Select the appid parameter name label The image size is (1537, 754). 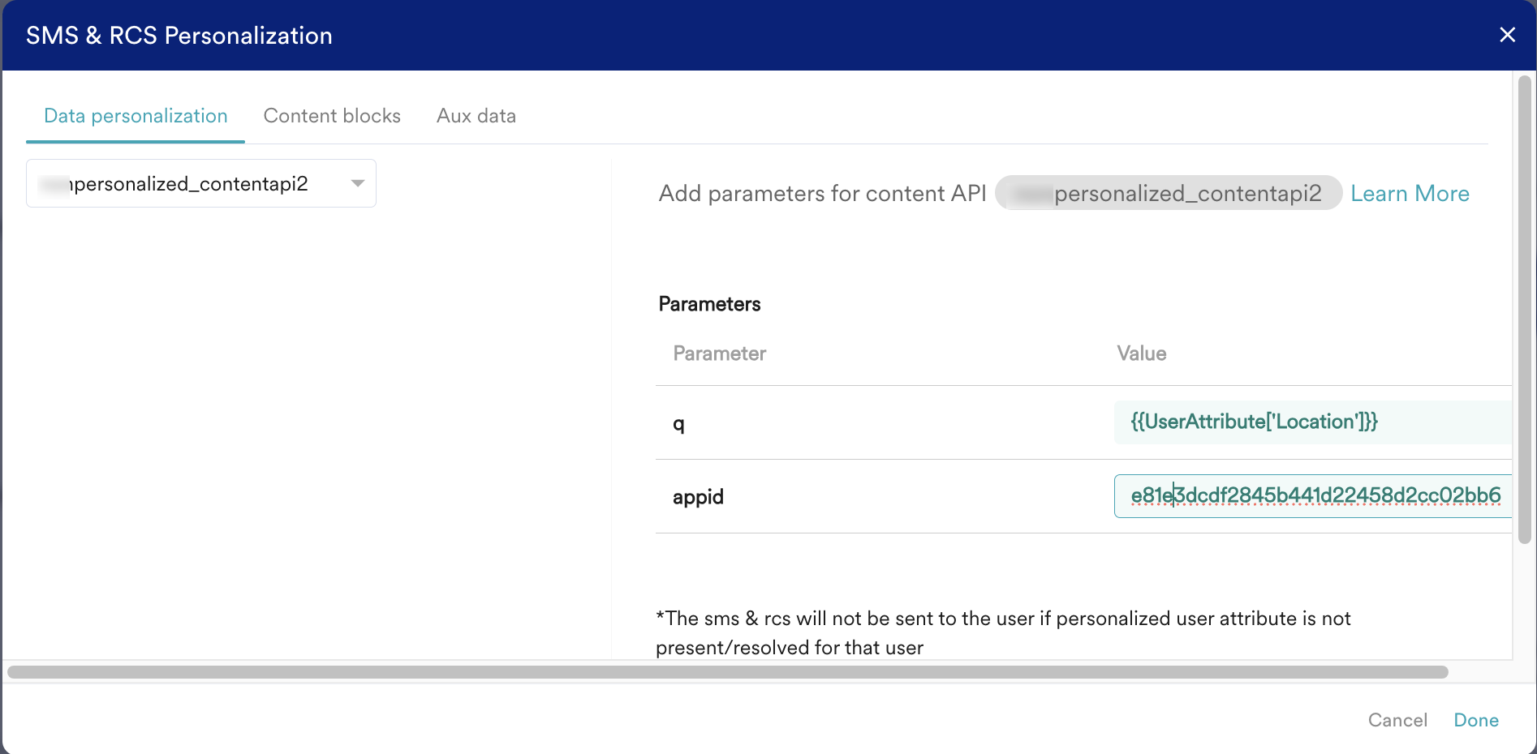[698, 497]
